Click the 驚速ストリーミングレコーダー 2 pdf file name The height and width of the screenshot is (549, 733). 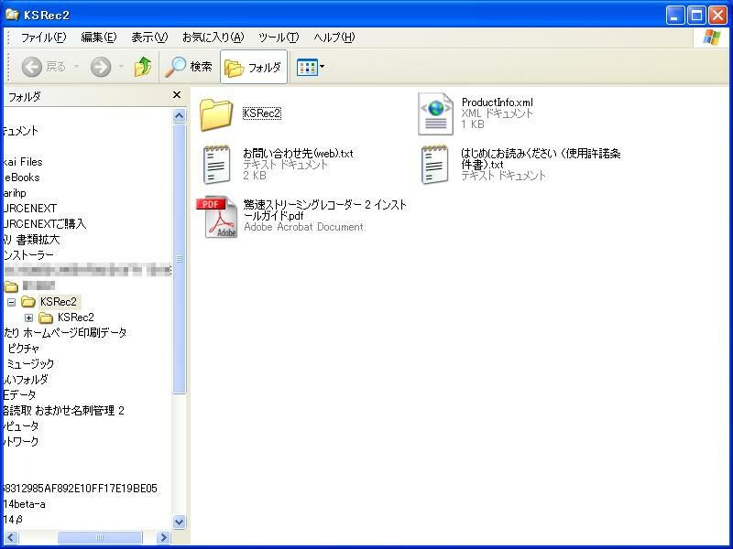pos(325,210)
